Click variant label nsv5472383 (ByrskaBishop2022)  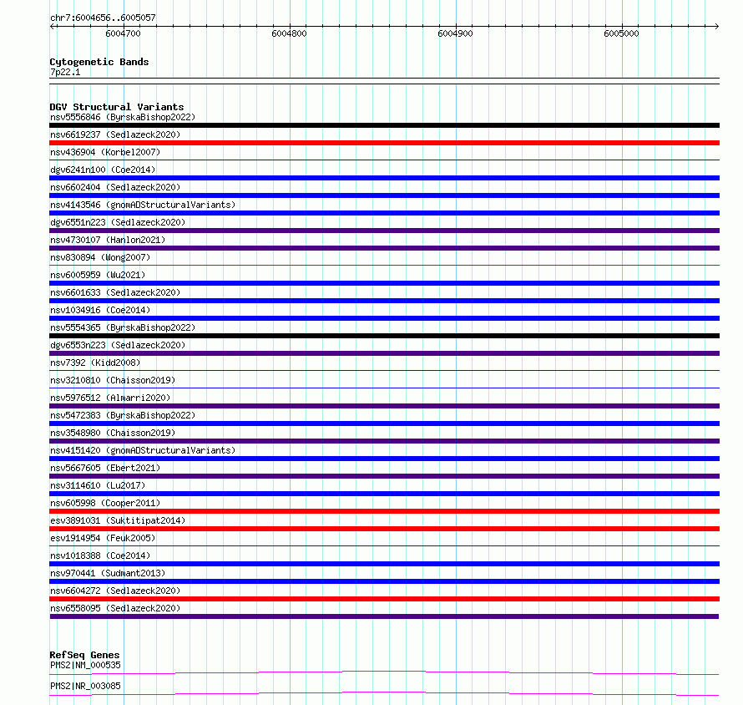(x=123, y=415)
